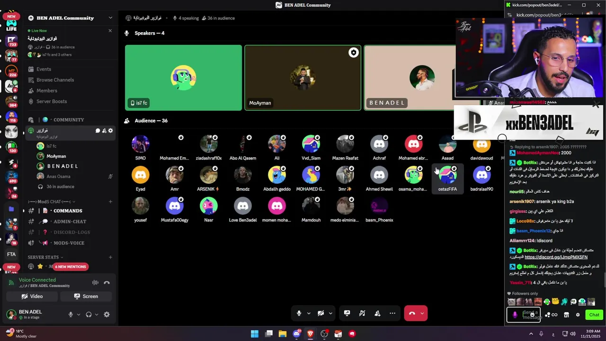Open Browse Channels in the sidebar

(70, 80)
